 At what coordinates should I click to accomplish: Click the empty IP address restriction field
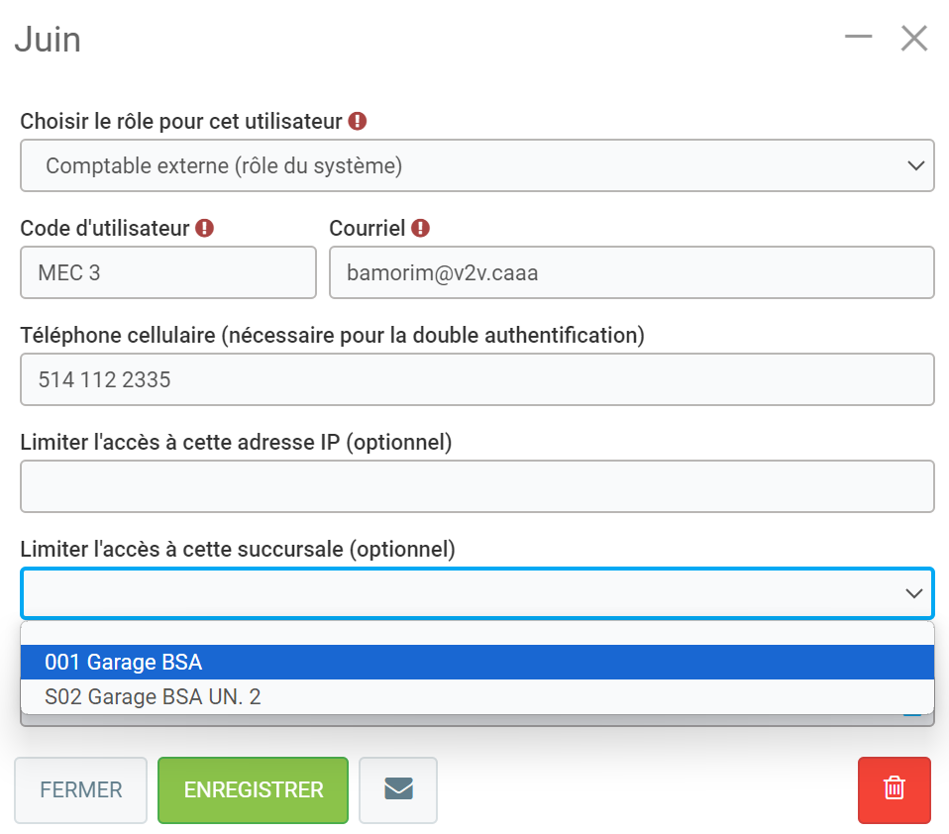click(x=476, y=486)
